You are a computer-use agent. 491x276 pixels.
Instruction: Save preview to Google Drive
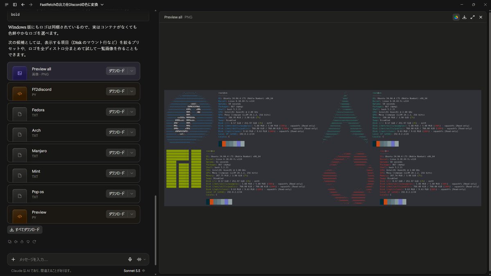(x=456, y=17)
